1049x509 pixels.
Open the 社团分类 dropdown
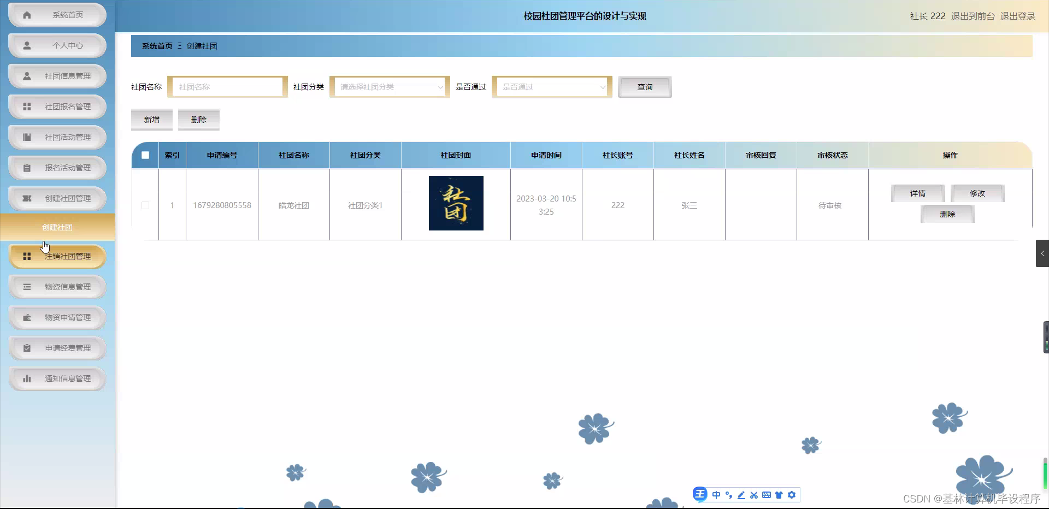tap(388, 86)
